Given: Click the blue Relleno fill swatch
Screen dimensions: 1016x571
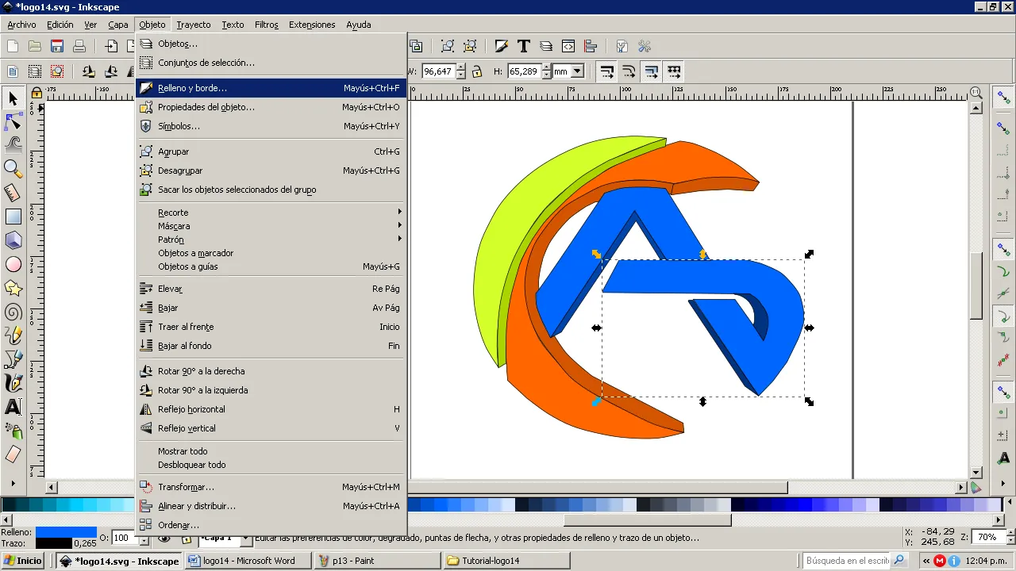Looking at the screenshot, I should 66,532.
